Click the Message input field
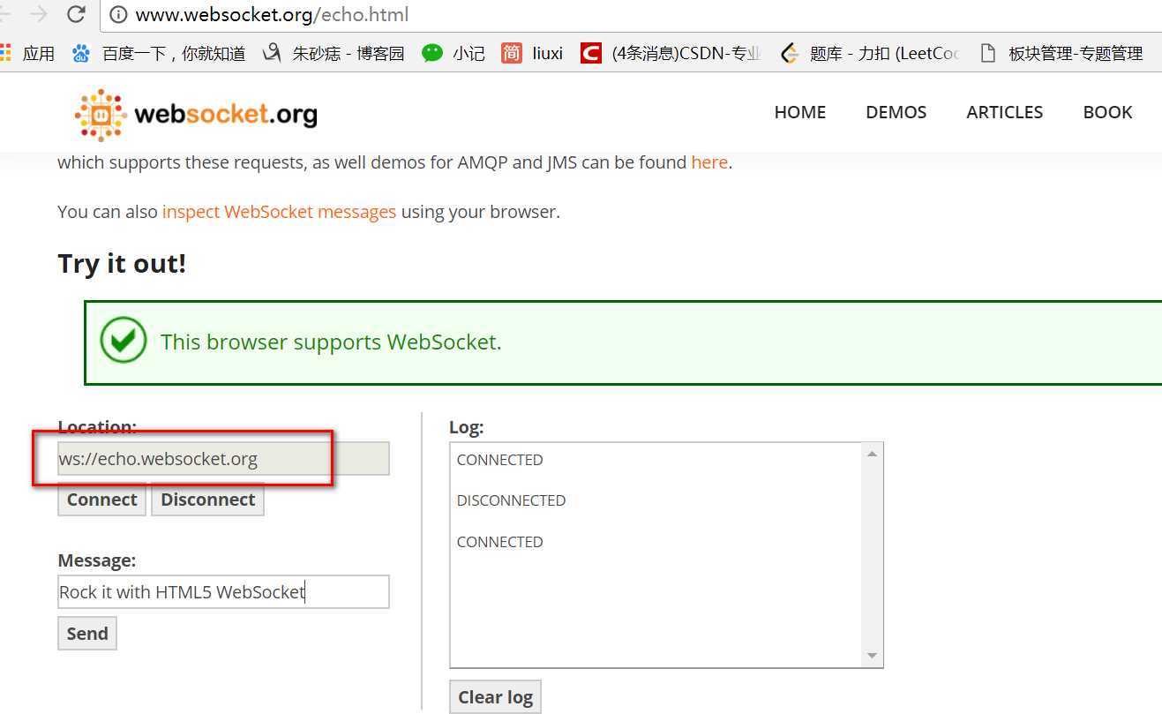The image size is (1162, 714). click(x=223, y=591)
